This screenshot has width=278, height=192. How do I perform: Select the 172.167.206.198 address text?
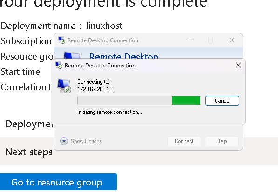[x=96, y=89]
